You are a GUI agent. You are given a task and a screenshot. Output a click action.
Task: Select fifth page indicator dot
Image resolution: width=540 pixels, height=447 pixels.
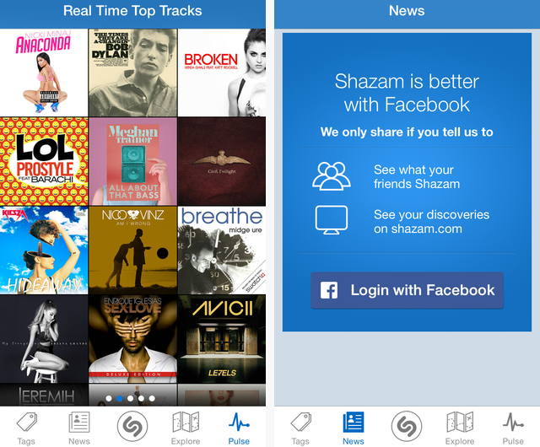tap(152, 398)
